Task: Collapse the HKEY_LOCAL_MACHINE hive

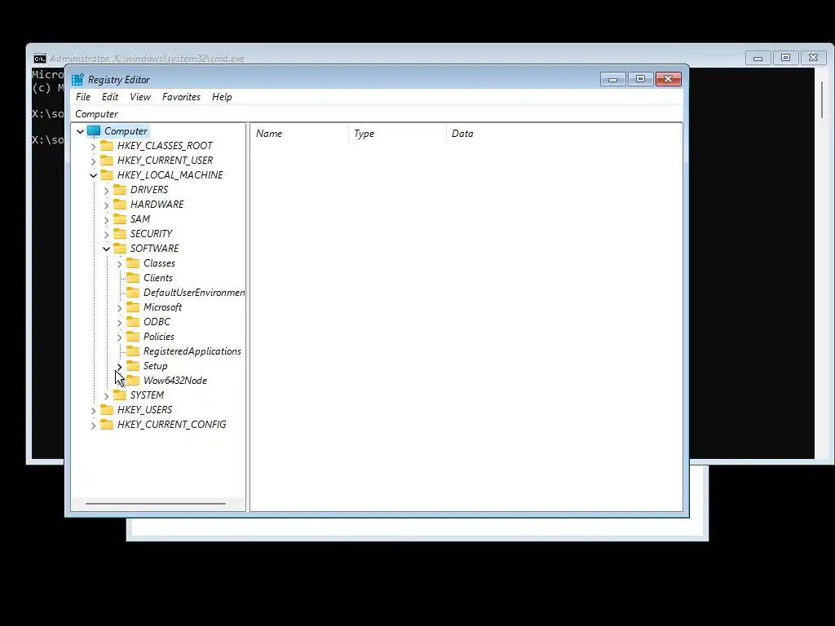Action: point(93,175)
